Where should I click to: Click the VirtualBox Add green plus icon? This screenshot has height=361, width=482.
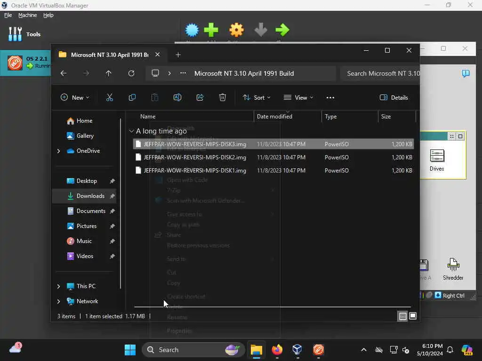[211, 30]
